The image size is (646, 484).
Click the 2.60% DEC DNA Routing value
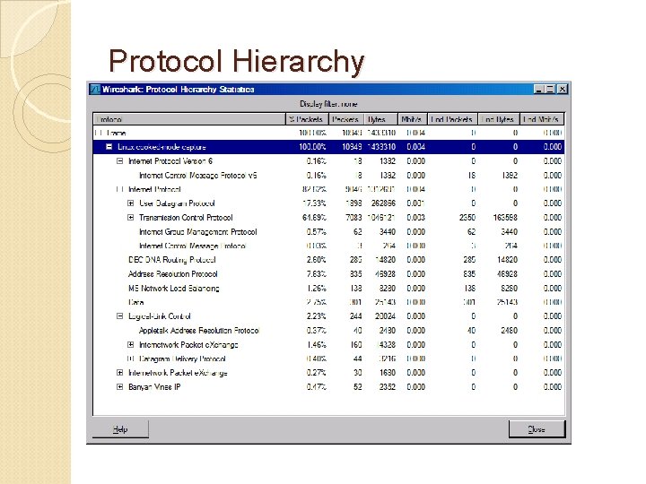[x=317, y=260]
